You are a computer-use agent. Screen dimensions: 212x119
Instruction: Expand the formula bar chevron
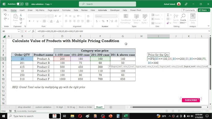coord(209,31)
